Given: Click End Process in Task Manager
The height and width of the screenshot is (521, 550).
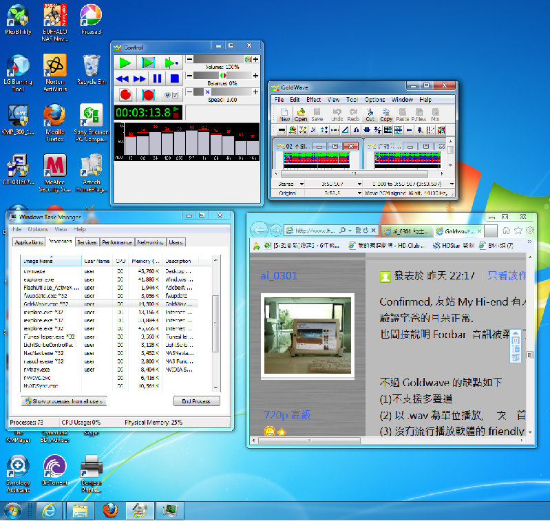Looking at the screenshot, I should pyautogui.click(x=196, y=401).
